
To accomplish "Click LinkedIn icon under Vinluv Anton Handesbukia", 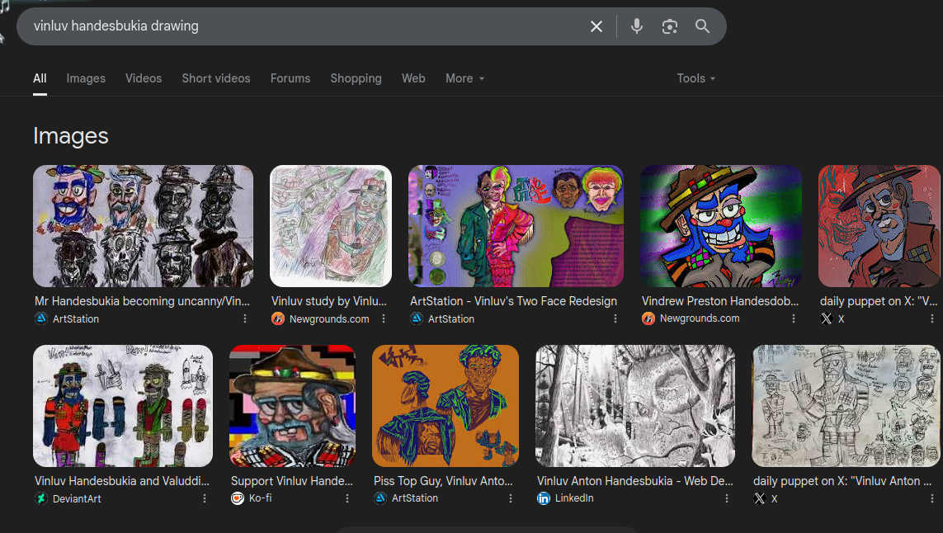I will (544, 498).
